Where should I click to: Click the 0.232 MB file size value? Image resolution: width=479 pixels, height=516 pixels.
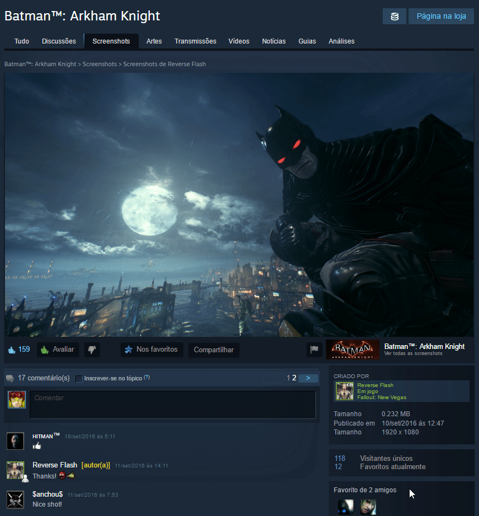(x=396, y=414)
